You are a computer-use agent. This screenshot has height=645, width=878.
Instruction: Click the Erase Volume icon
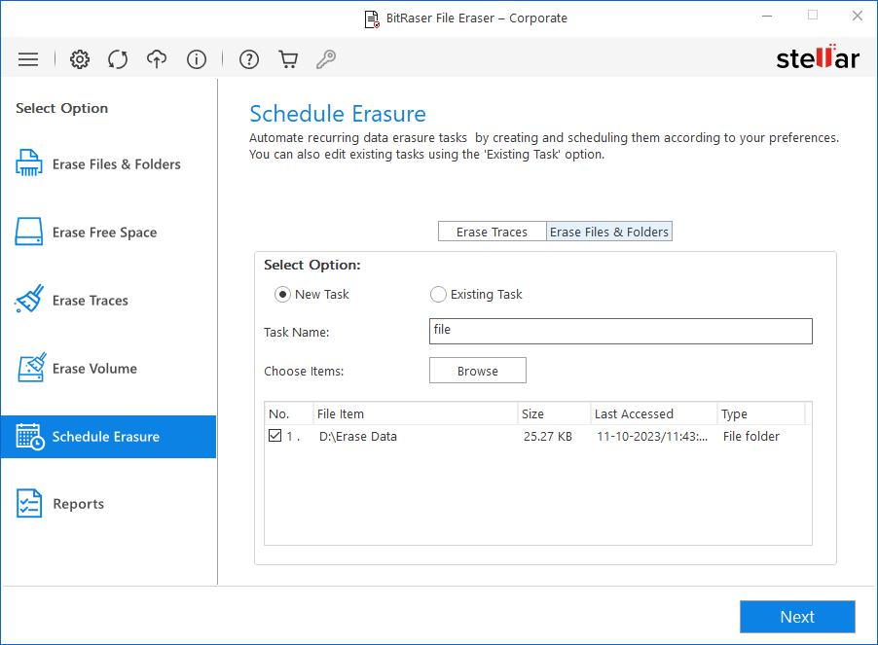(x=31, y=367)
